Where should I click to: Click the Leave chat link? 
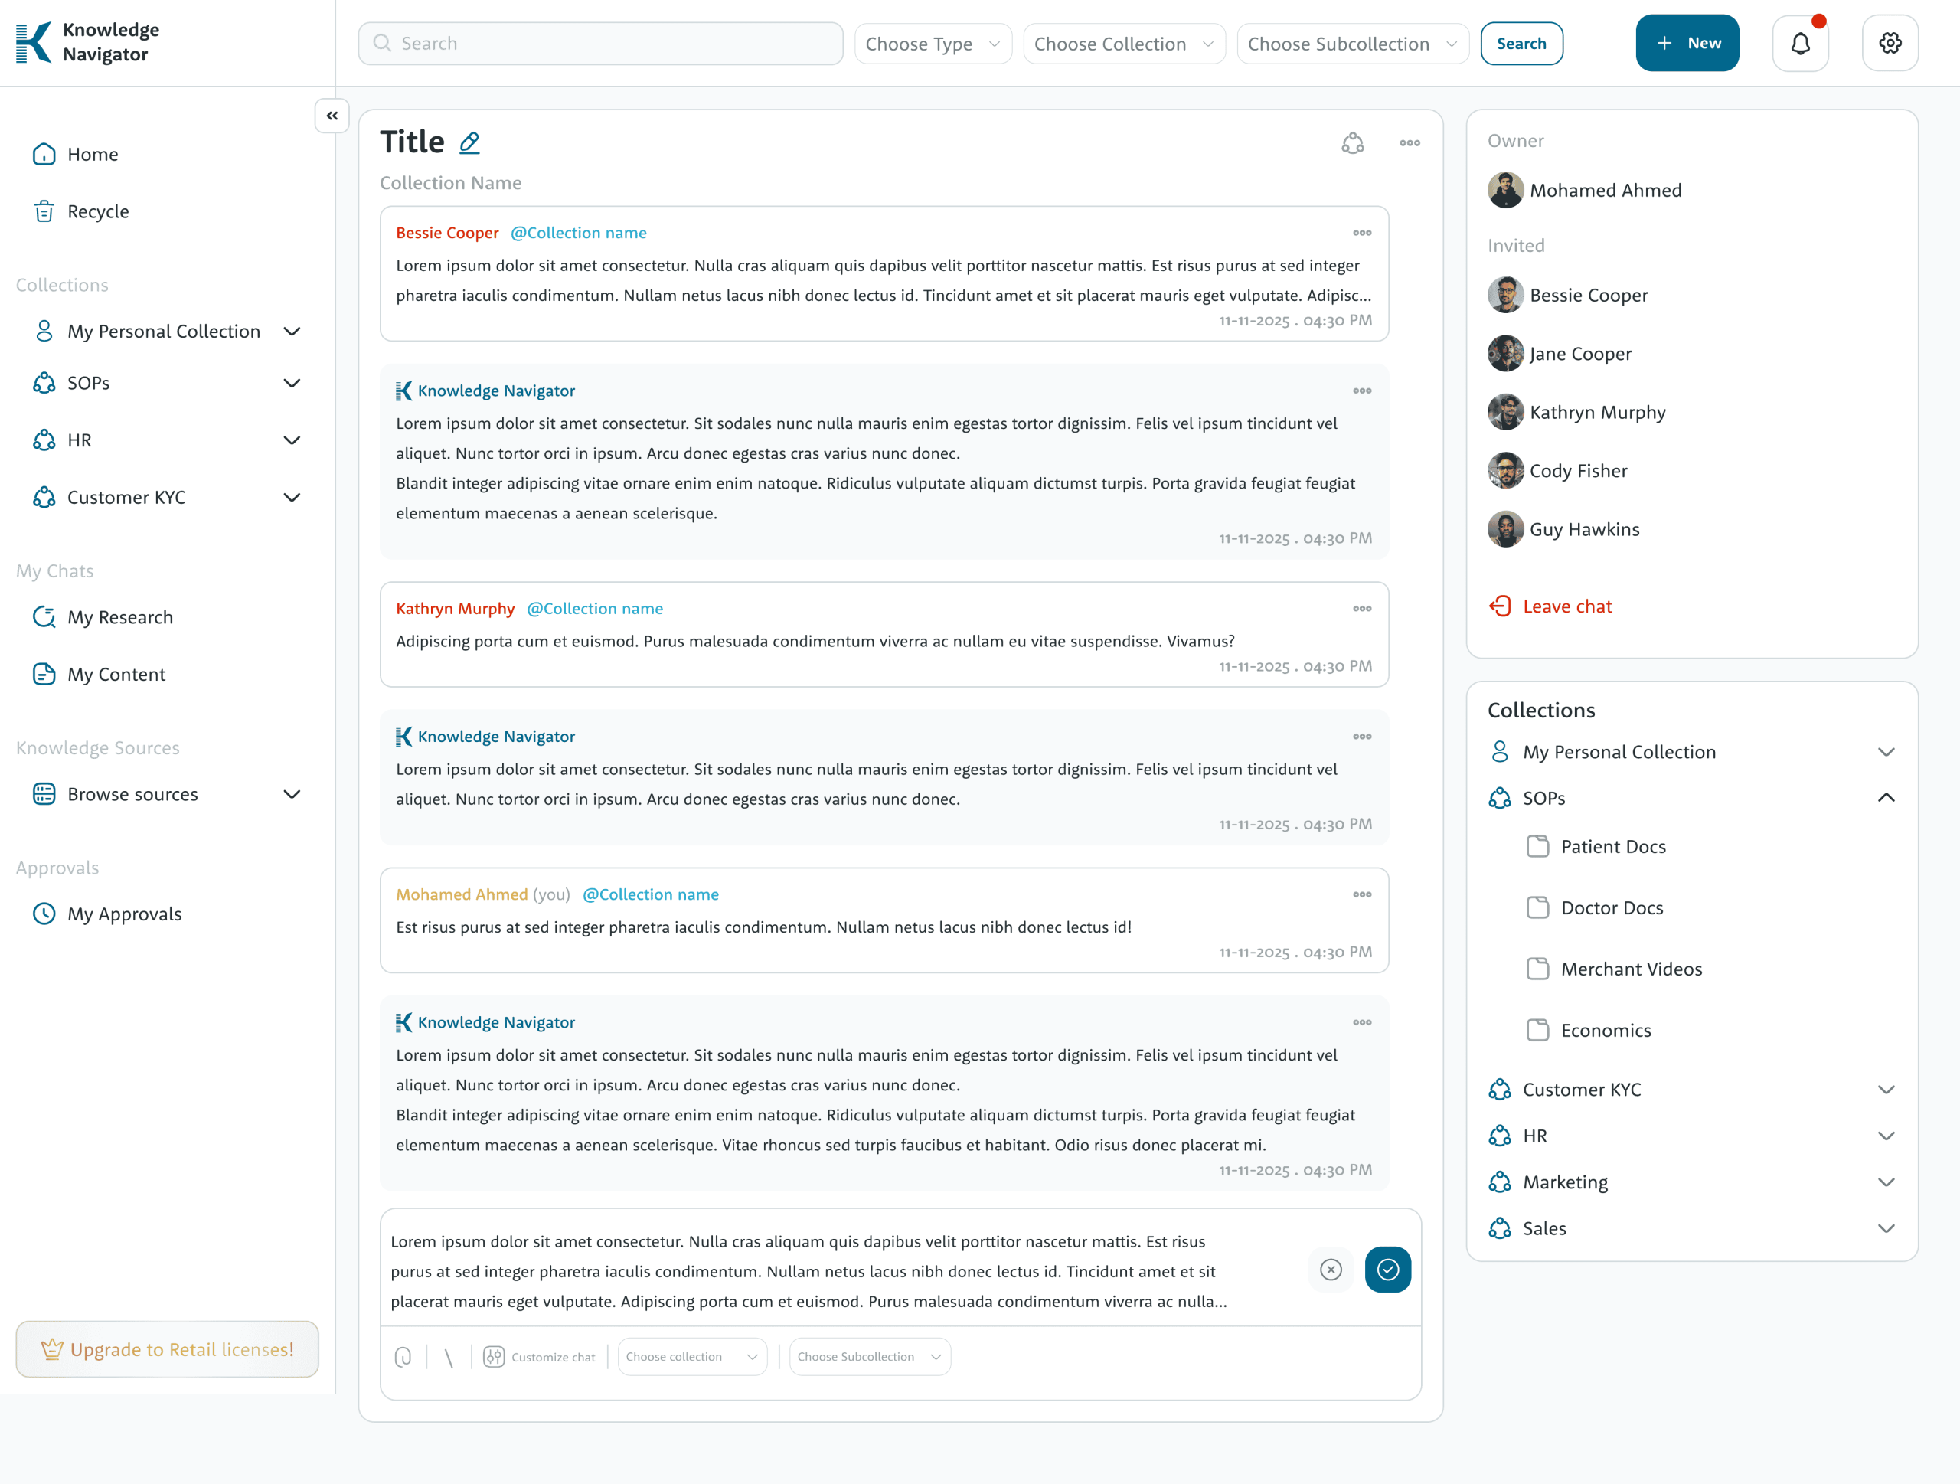(1566, 607)
